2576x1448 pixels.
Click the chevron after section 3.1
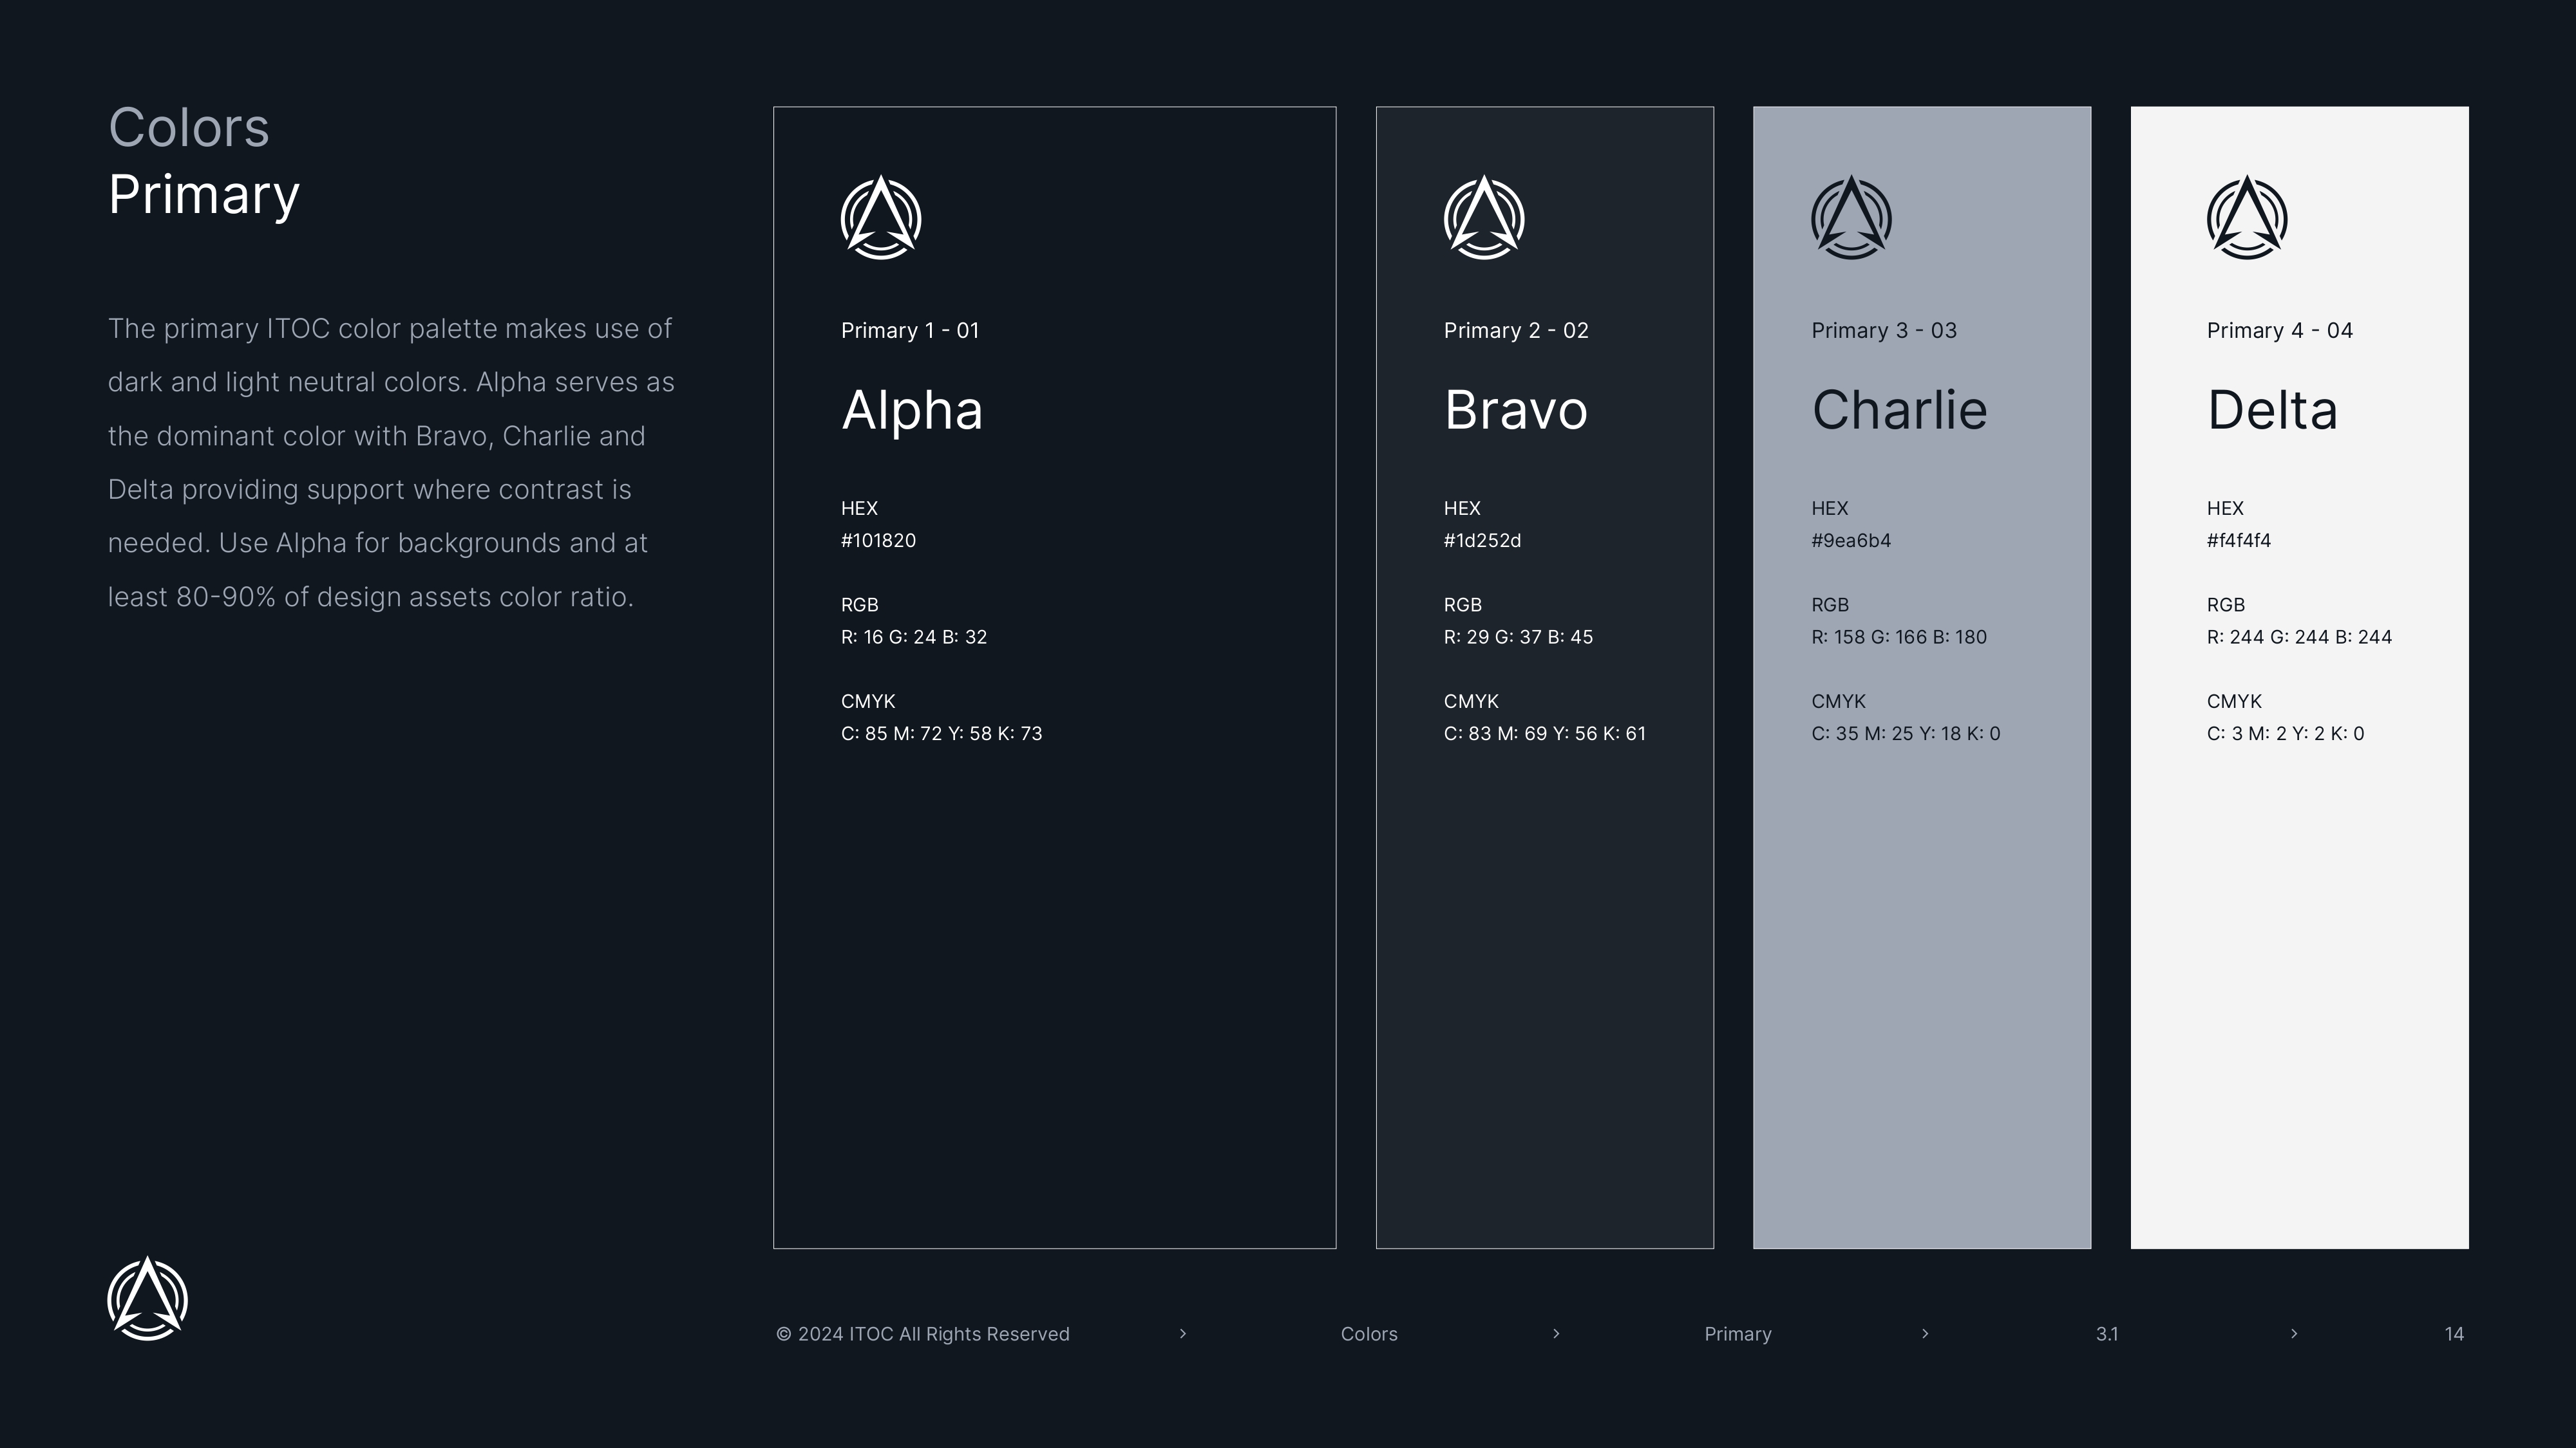2294,1333
